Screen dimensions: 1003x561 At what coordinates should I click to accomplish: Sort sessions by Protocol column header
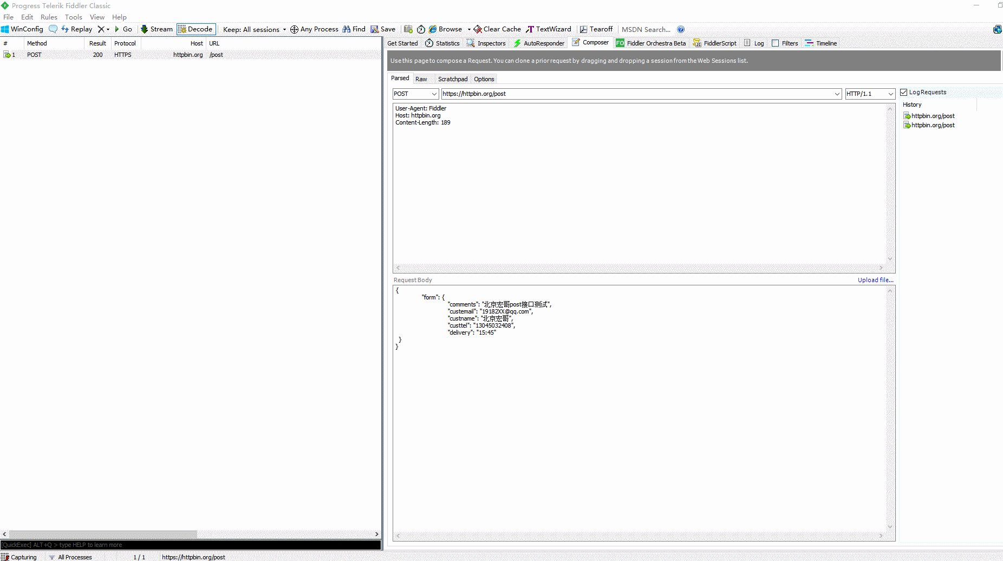[x=126, y=43]
